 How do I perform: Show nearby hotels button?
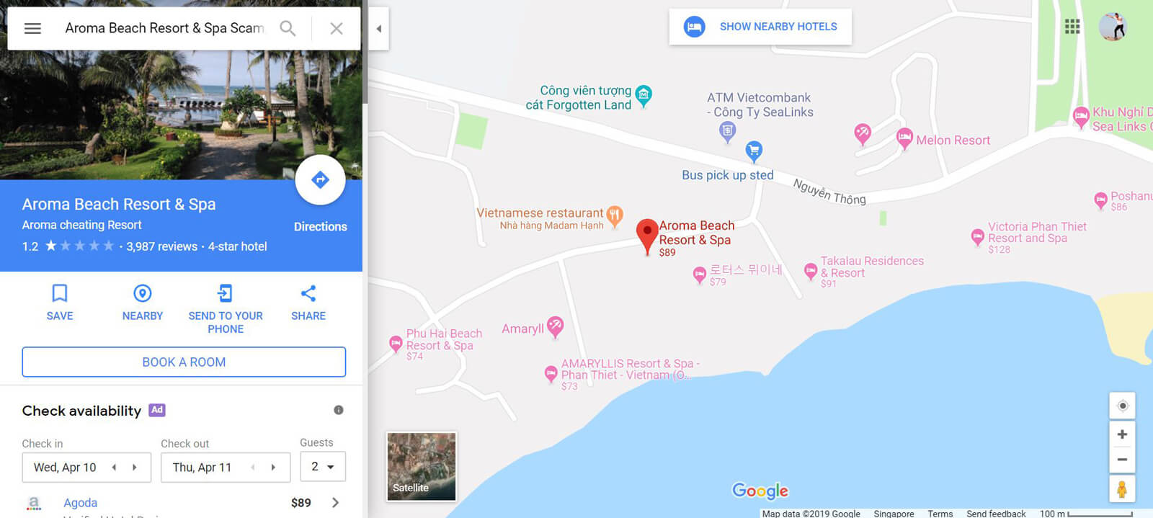click(x=760, y=27)
